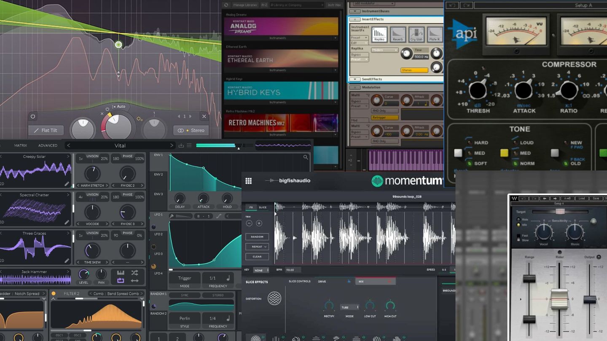Screen dimensions: 607x341
Task: Open the Analog Dreams library banner
Action: 281,27
